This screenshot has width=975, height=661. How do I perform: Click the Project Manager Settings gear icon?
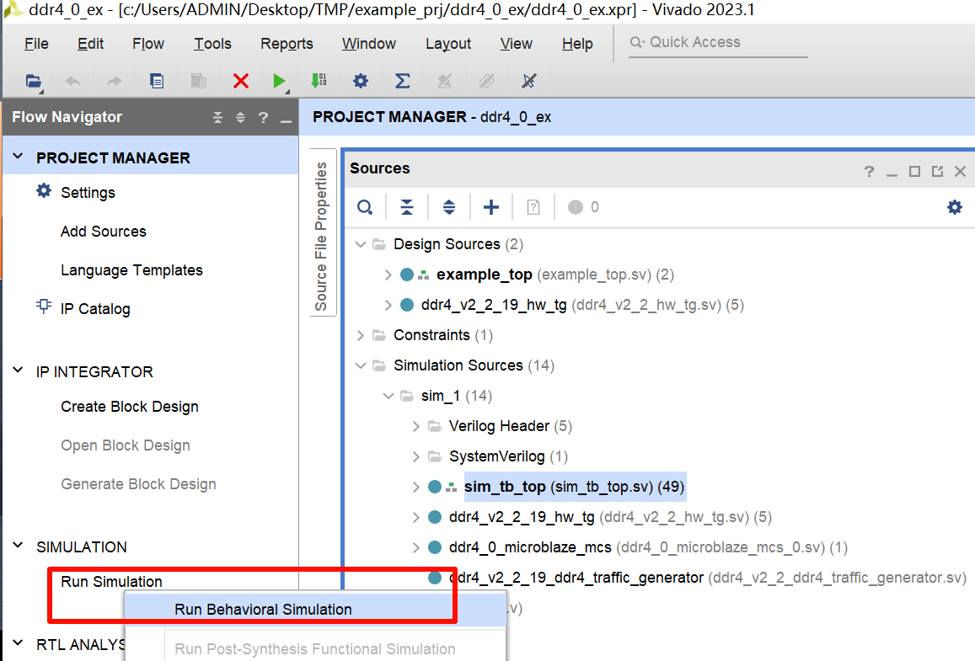coord(44,190)
